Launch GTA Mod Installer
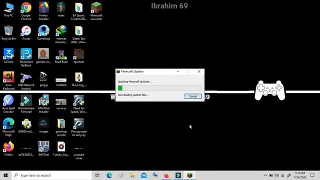 pos(43,104)
